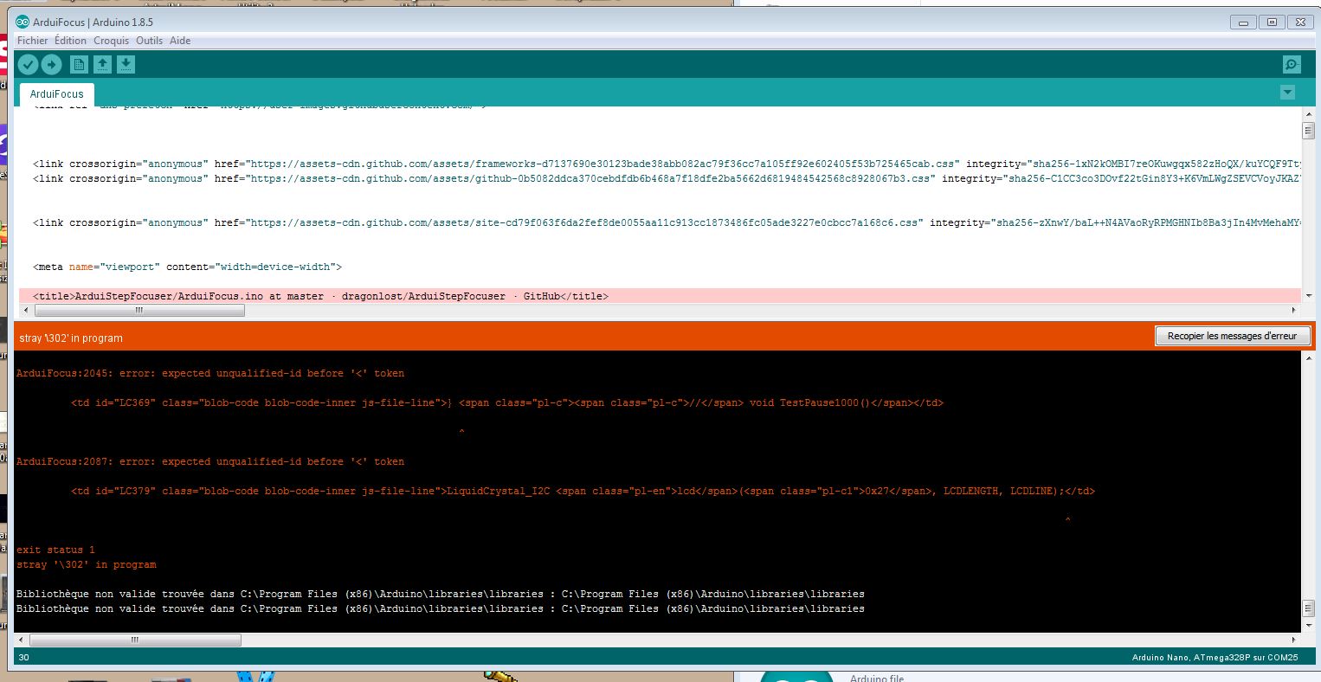Click 'Arduino Nano, ATmega328P sur COM25' board info
This screenshot has width=1321, height=682.
click(1215, 658)
